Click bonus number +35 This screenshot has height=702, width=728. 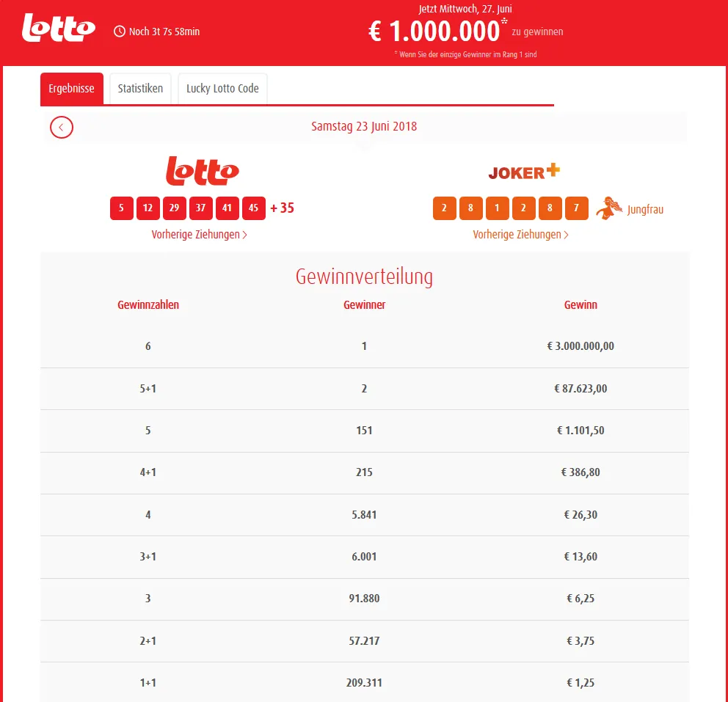[x=283, y=208]
